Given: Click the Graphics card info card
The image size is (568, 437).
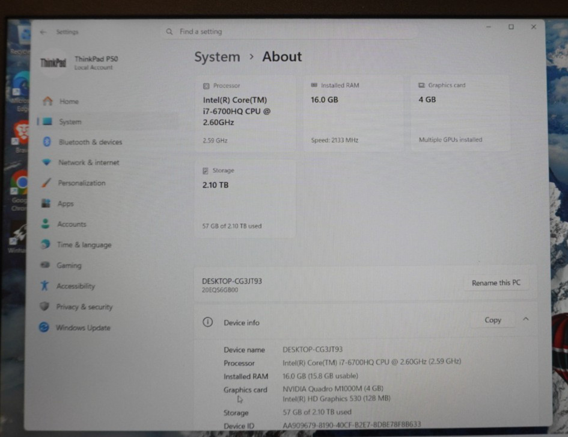Looking at the screenshot, I should click(x=461, y=113).
